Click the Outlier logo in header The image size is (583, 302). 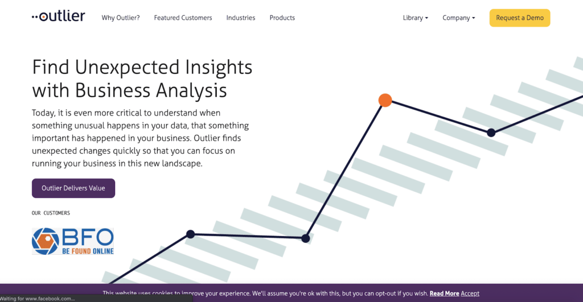[x=58, y=17]
